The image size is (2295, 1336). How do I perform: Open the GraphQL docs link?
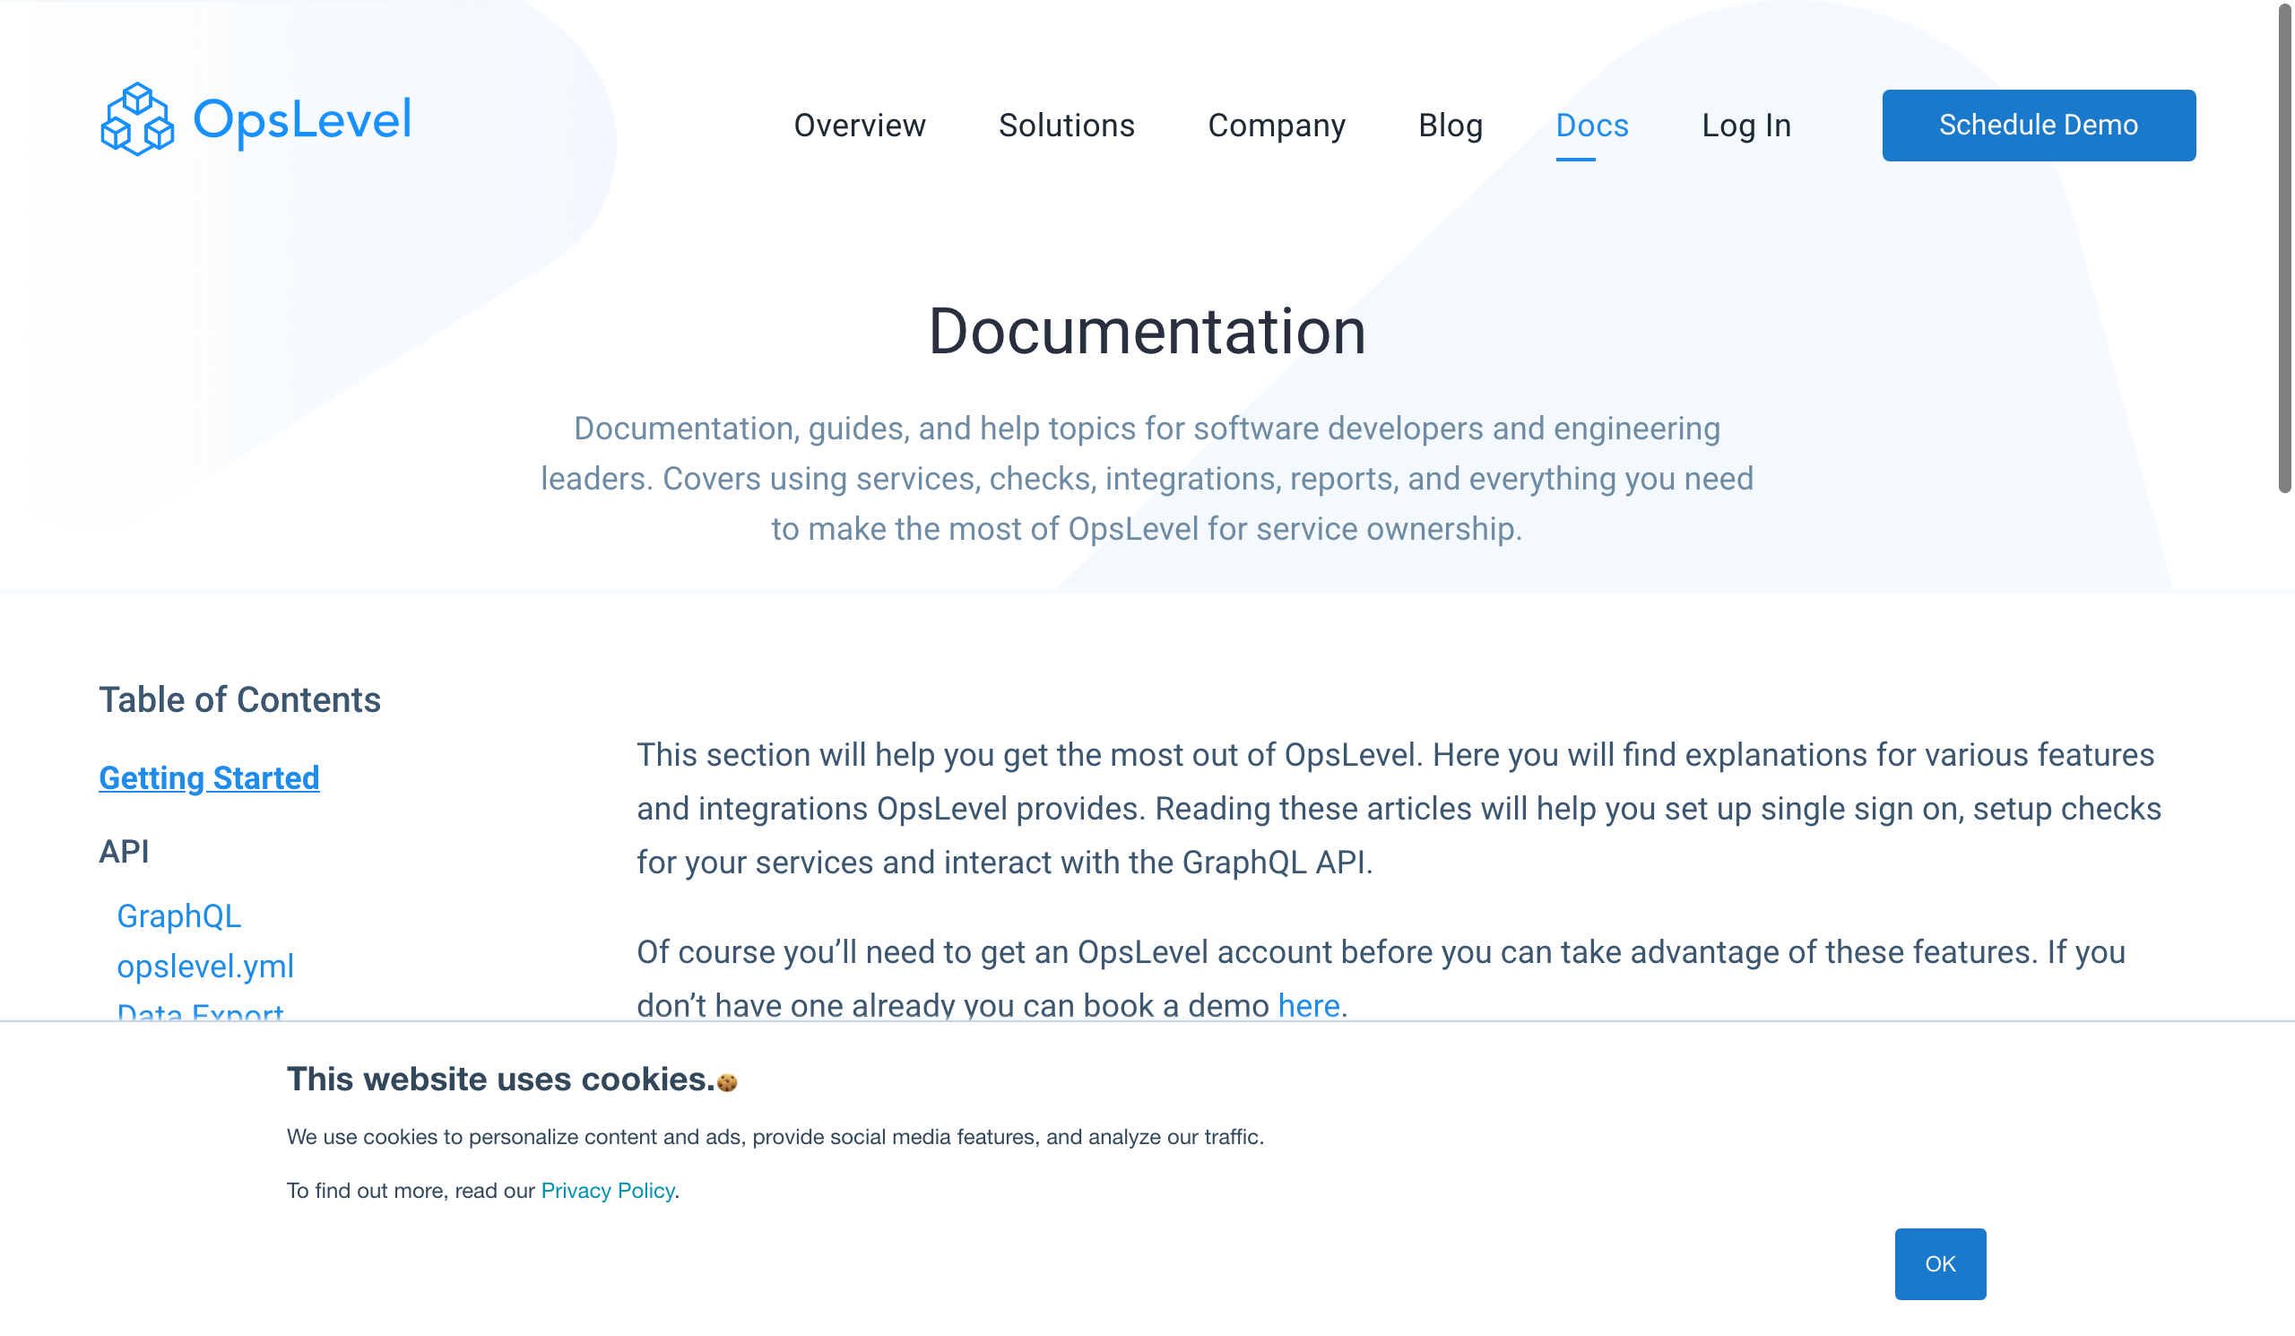click(x=178, y=915)
